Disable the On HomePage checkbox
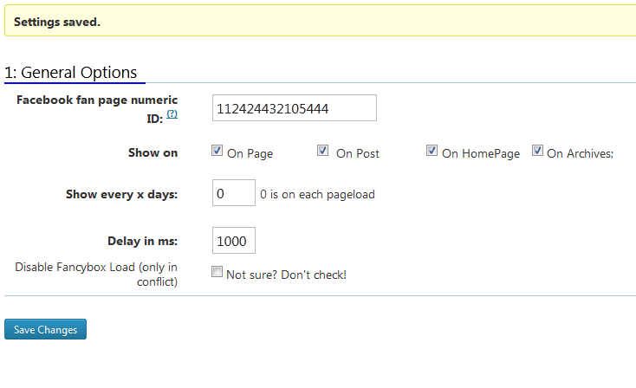The image size is (636, 388). pos(432,151)
